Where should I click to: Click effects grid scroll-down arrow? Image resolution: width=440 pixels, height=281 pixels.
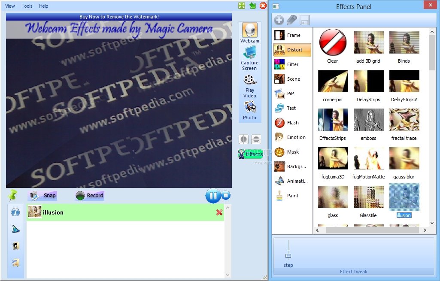point(432,223)
